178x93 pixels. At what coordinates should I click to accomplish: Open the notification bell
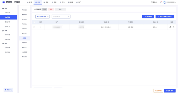pos(161,2)
